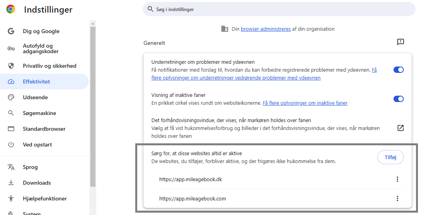
Task: Open the browser administreres link
Action: coord(266,29)
